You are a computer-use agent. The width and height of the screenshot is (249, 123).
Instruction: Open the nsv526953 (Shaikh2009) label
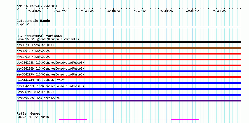pos(35,92)
